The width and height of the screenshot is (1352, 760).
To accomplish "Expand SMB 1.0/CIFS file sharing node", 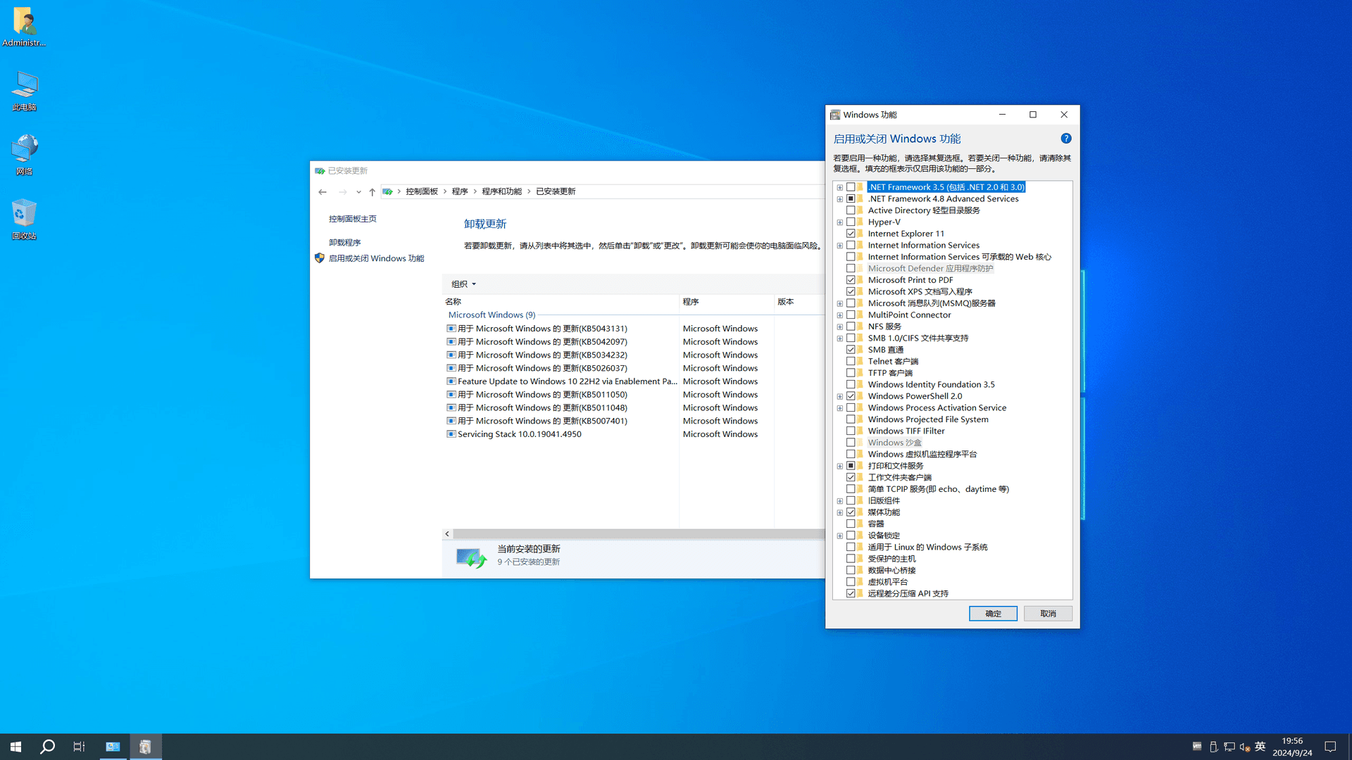I will (839, 338).
